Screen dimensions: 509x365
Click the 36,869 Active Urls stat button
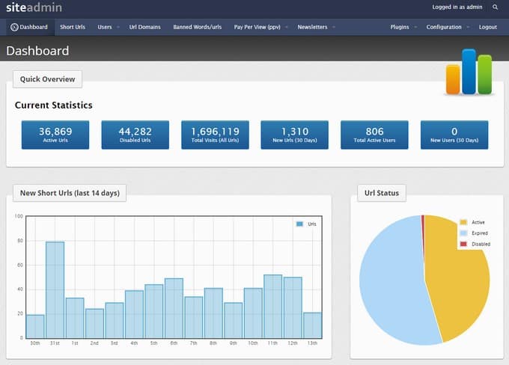point(55,135)
